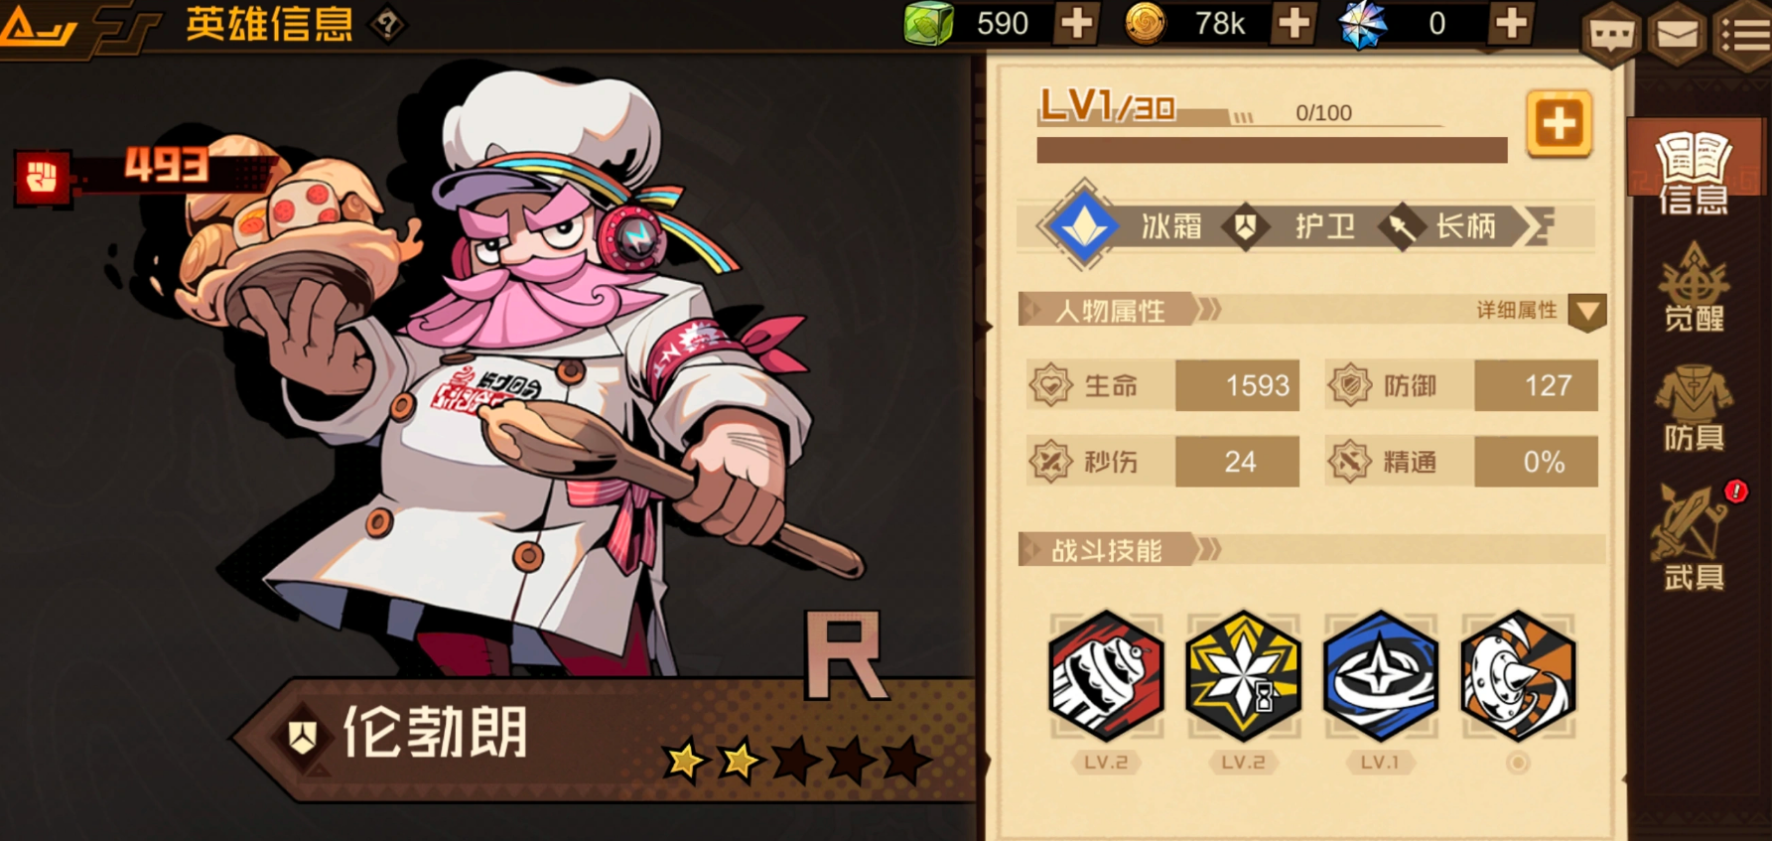The width and height of the screenshot is (1772, 841).
Task: Select the orange drill skill icon
Action: (x=1518, y=676)
